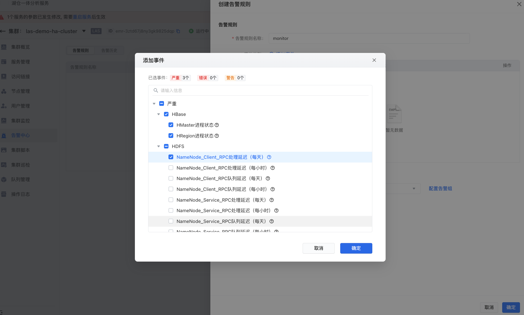
Task: Uncheck HRegion进程状态 checkbox
Action: point(171,136)
